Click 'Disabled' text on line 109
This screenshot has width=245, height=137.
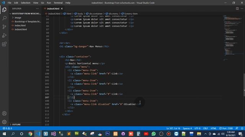130,104
